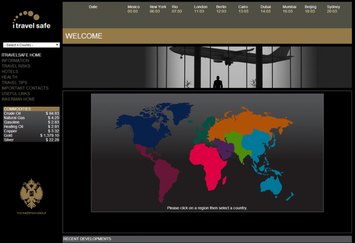Click THE INKERMAN GROUP caption
This screenshot has width=355, height=243.
pyautogui.click(x=32, y=213)
